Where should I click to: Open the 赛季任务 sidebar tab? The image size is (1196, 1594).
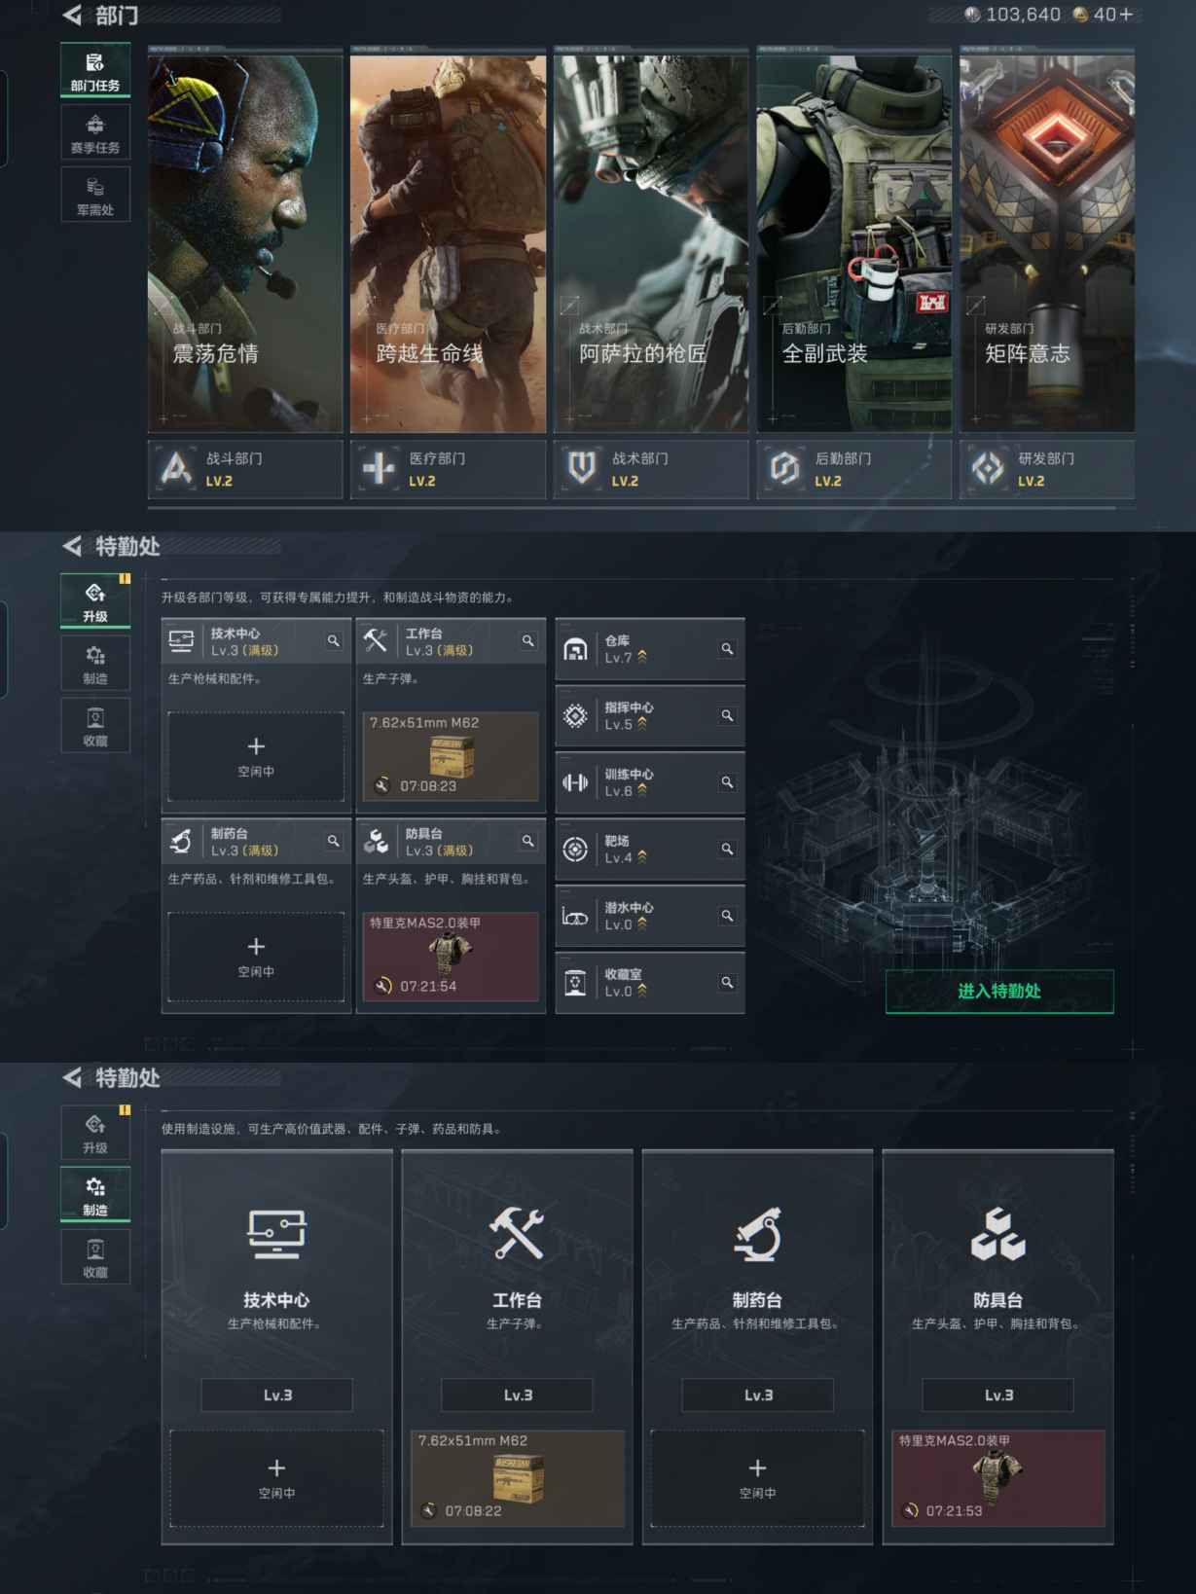[95, 133]
